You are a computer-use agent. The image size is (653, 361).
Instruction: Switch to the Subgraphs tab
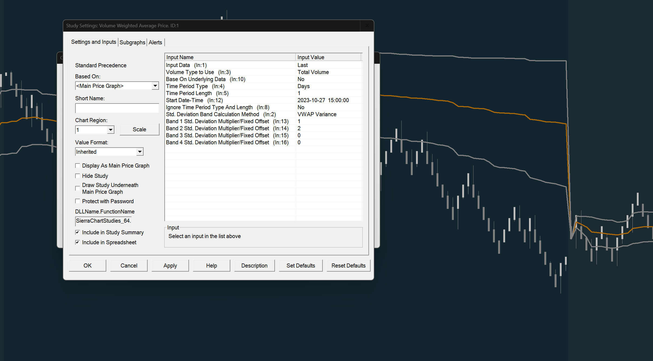coord(132,42)
